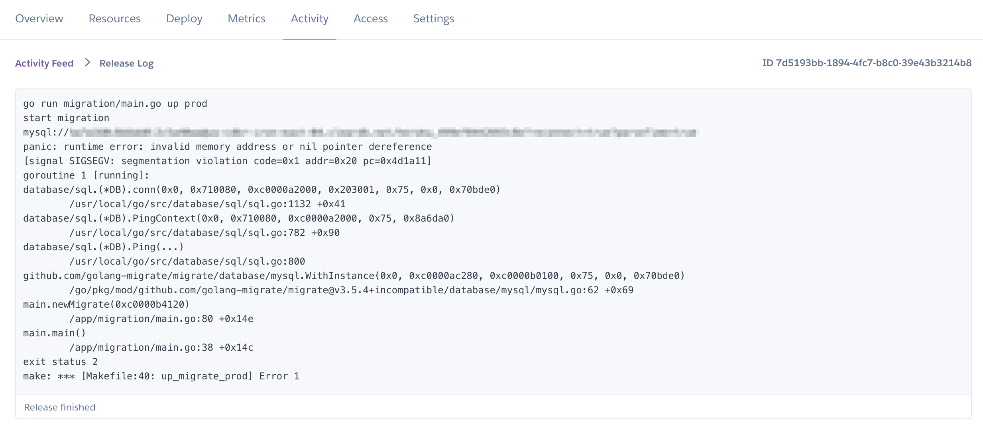Click the 'goroutine 1 [running]' line
983x428 pixels.
tap(86, 176)
